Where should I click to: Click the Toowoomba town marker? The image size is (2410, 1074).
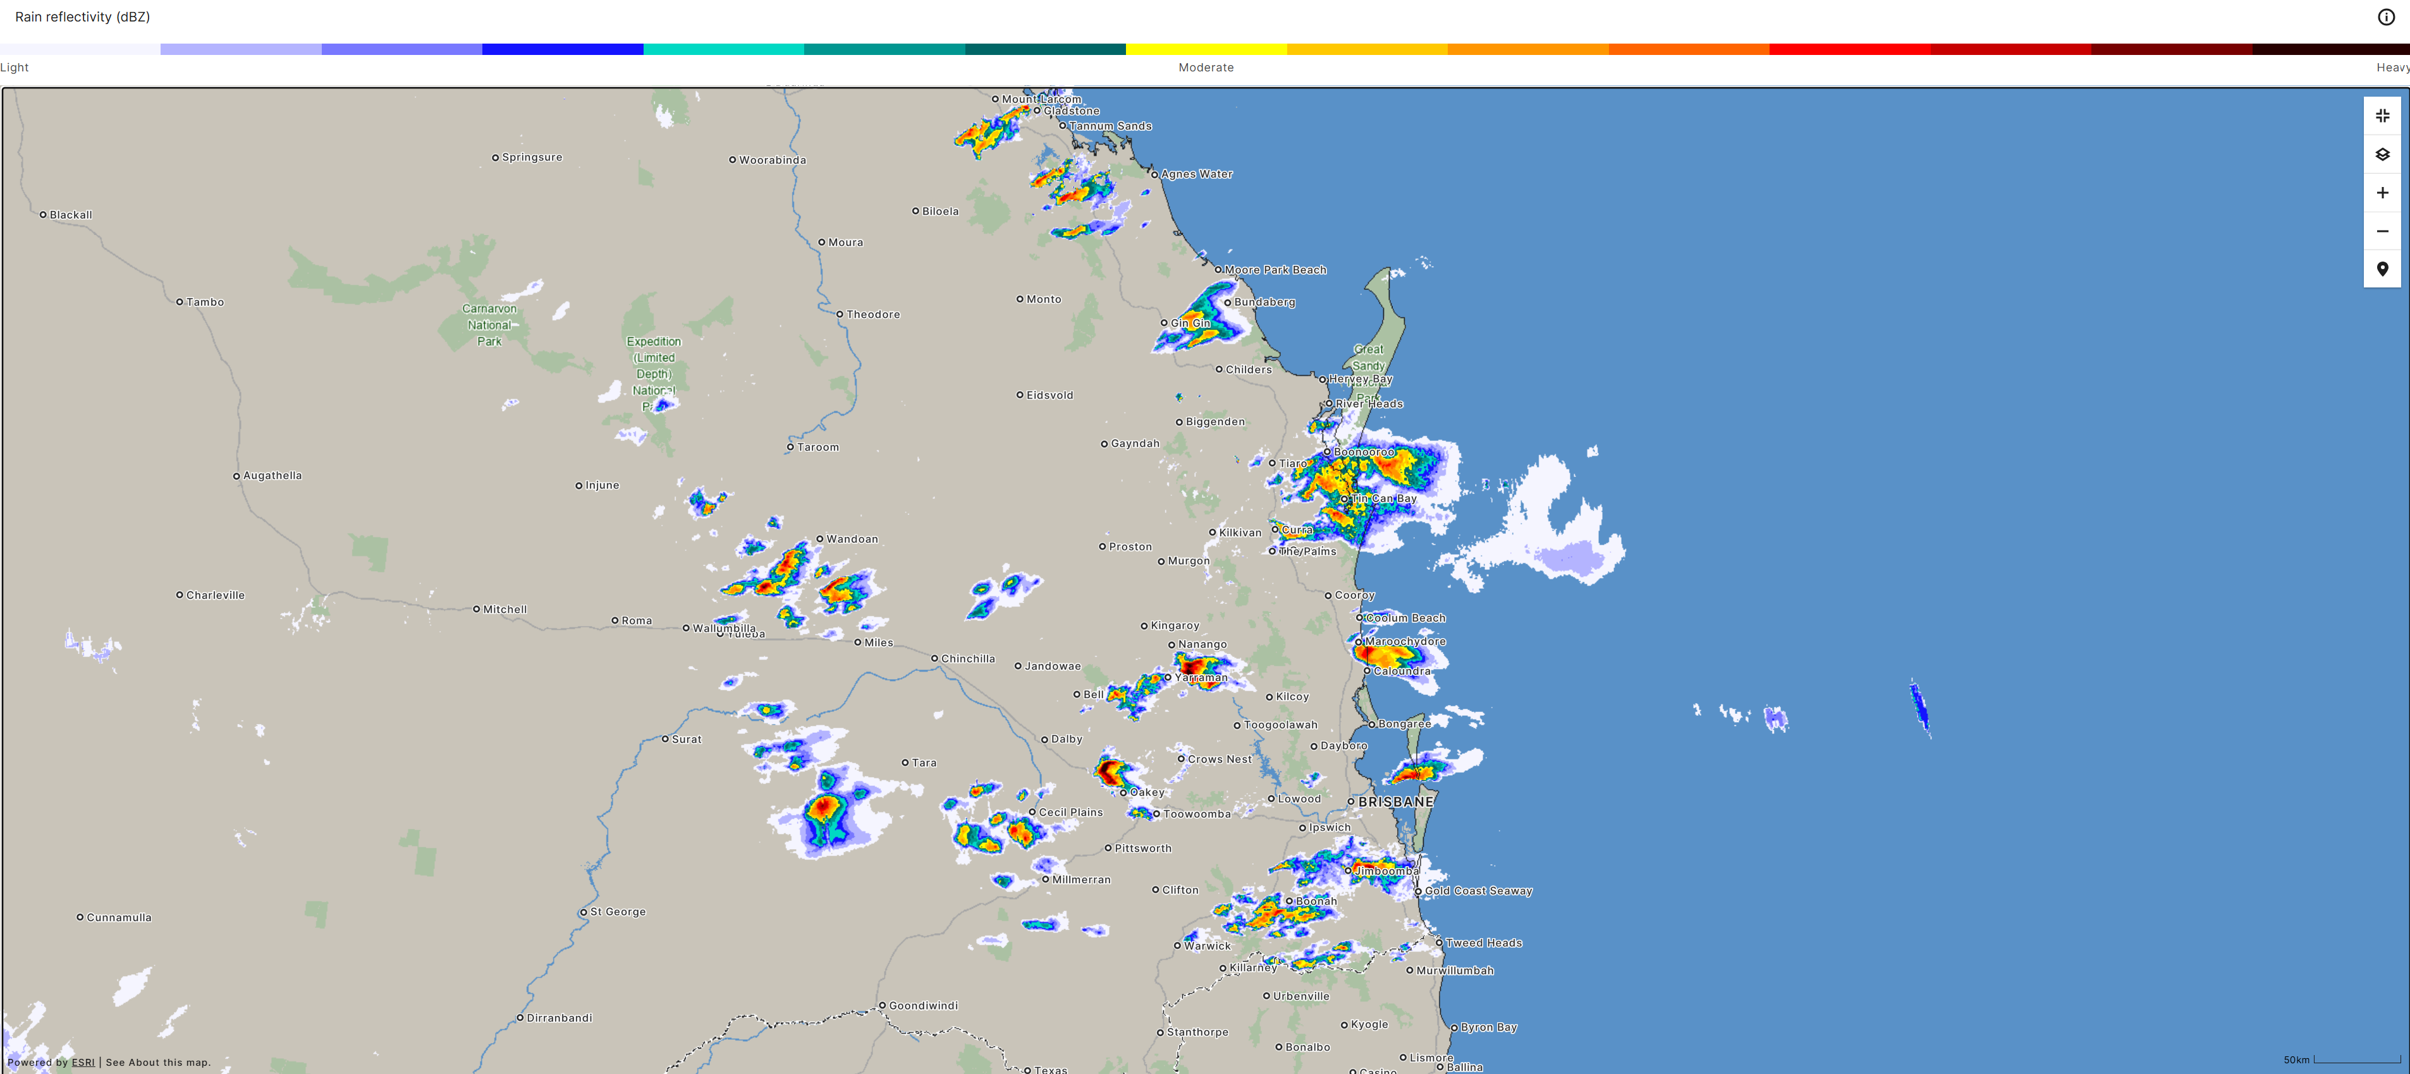pos(1156,814)
